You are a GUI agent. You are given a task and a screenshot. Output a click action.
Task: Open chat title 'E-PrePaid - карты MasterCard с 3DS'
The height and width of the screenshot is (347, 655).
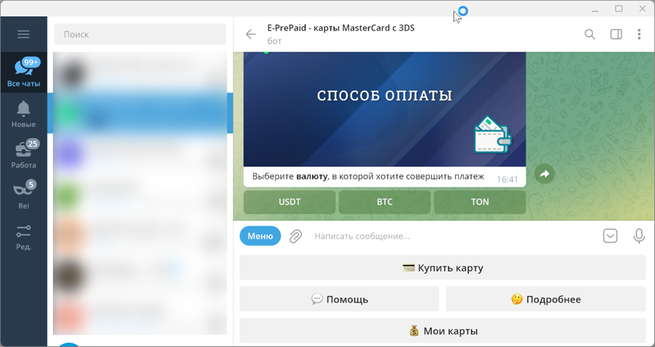click(341, 28)
